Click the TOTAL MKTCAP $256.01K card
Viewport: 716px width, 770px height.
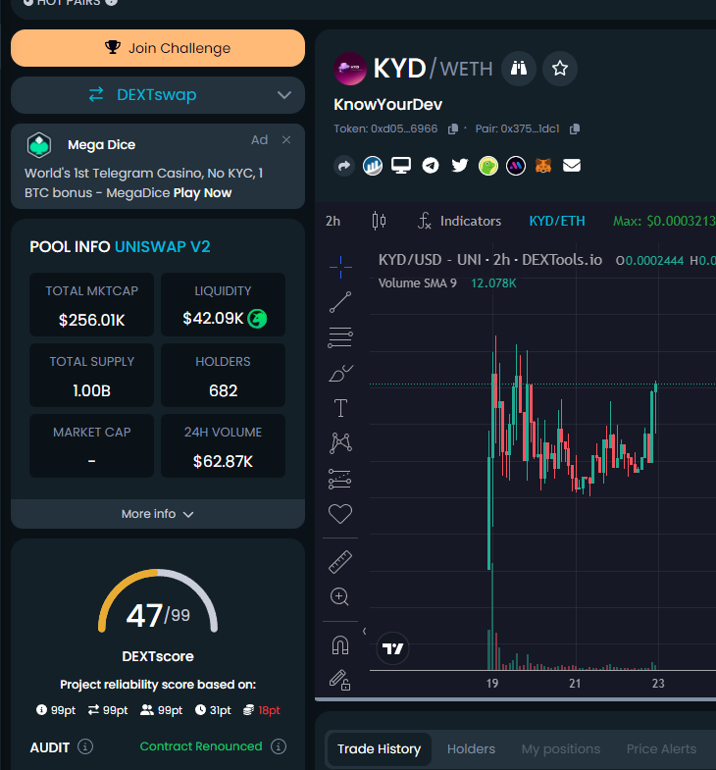point(92,304)
